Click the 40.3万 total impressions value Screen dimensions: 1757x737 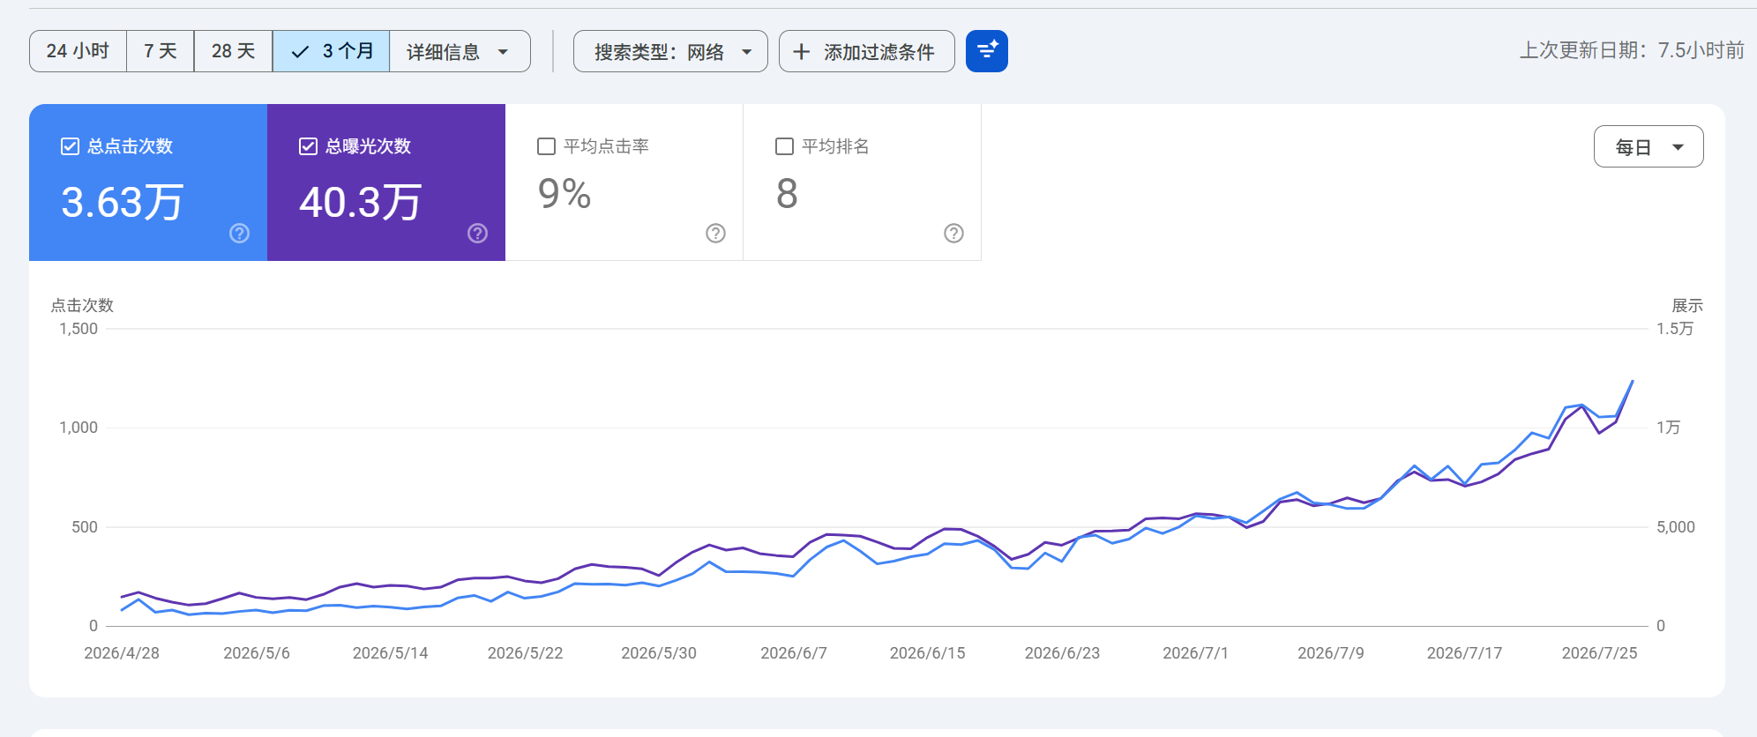pyautogui.click(x=361, y=202)
